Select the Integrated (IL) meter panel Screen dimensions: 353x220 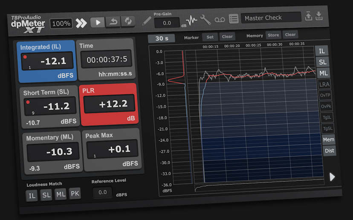47,61
